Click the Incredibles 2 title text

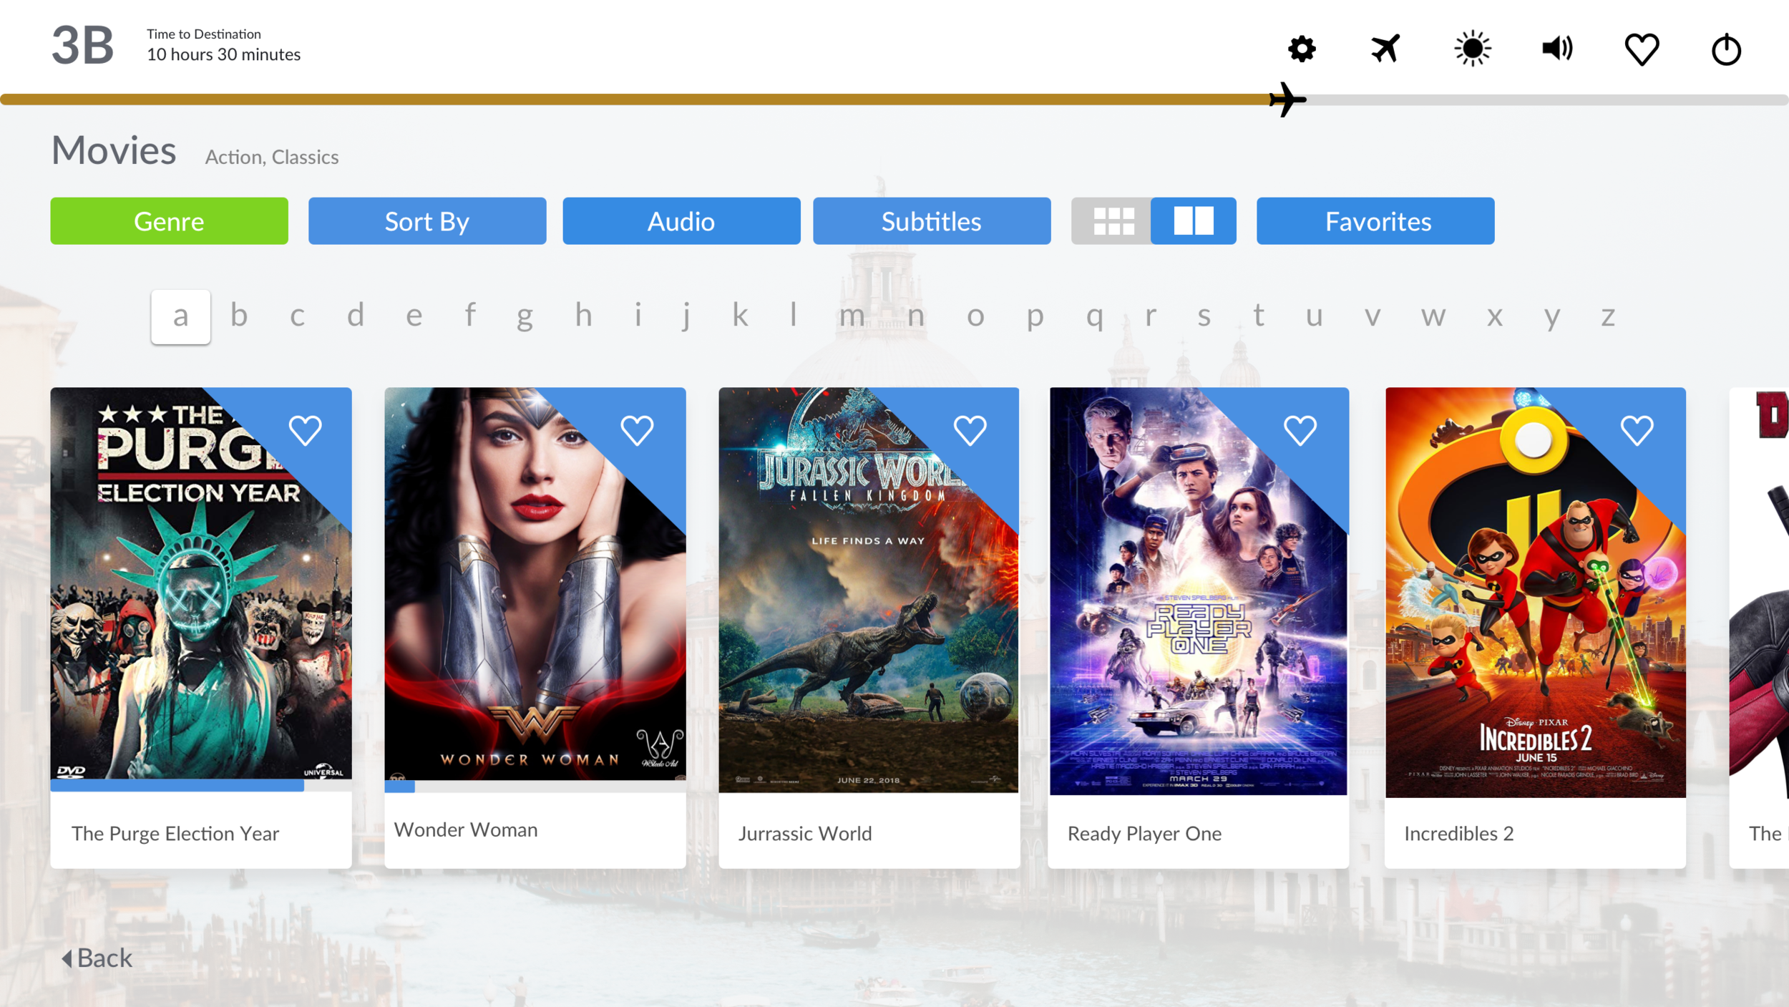(1458, 834)
